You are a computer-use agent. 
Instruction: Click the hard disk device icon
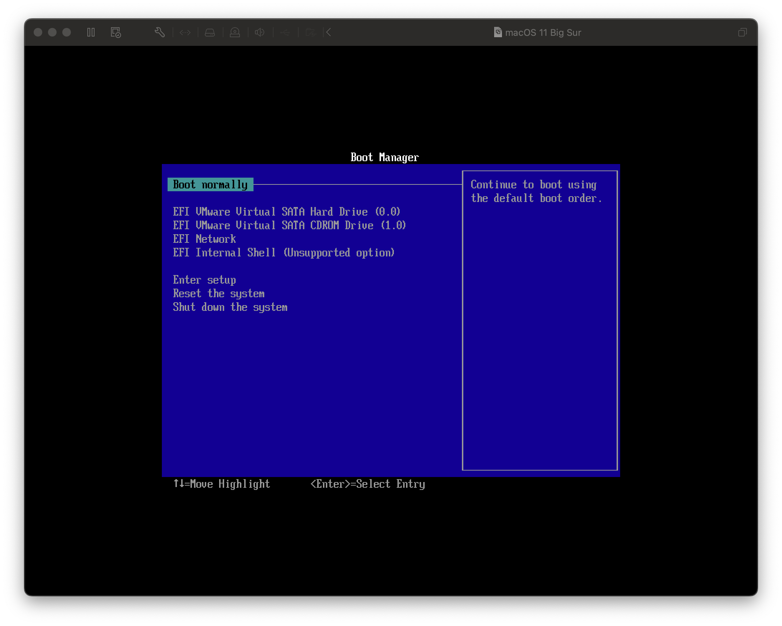210,33
